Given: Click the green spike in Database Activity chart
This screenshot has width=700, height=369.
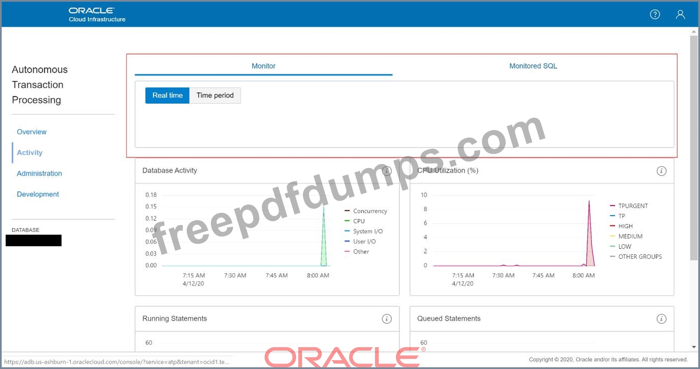Looking at the screenshot, I should pyautogui.click(x=323, y=243).
